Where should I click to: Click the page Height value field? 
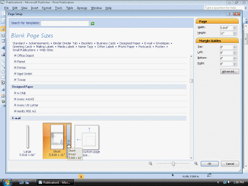click(226, 33)
